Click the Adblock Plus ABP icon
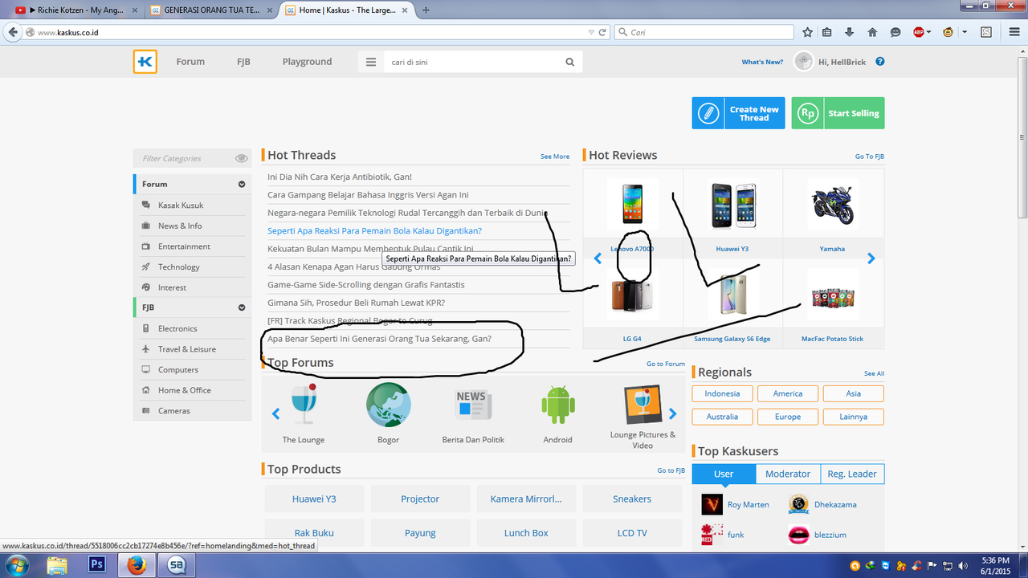The height and width of the screenshot is (578, 1028). coord(919,32)
